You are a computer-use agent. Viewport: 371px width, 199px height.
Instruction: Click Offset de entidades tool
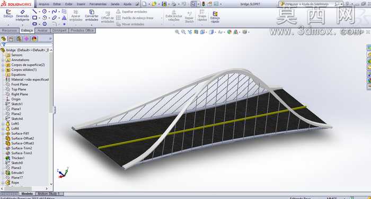point(108,17)
